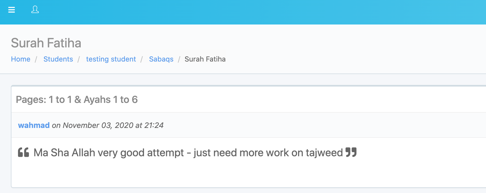The width and height of the screenshot is (486, 193).
Task: Open testing student breadcrumb link
Action: pyautogui.click(x=111, y=59)
